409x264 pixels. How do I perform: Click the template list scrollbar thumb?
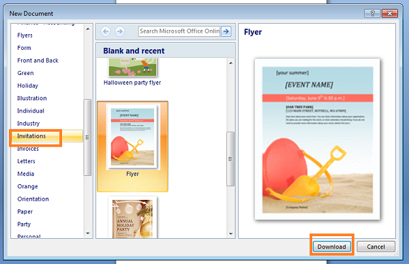pyautogui.click(x=230, y=159)
